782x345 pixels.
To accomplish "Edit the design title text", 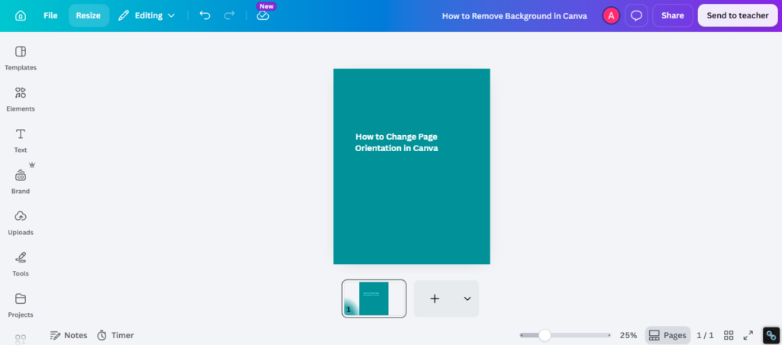I will click(x=514, y=16).
